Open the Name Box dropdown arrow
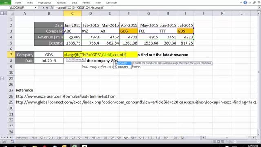 35,7
